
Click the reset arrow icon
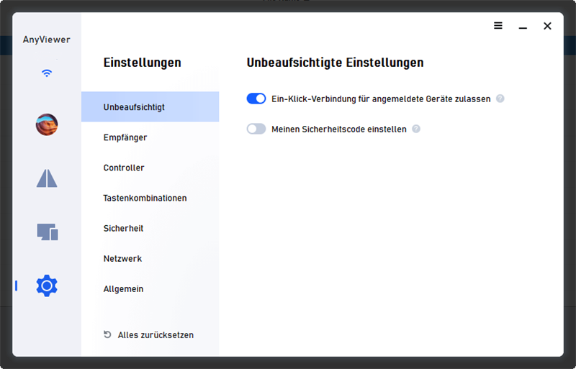click(108, 334)
